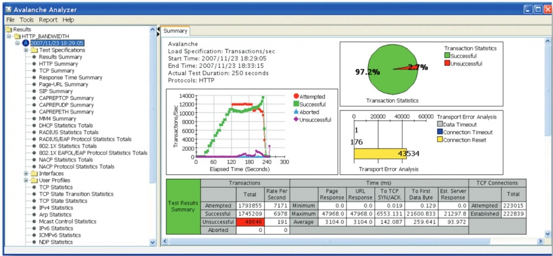Open DHCP Statistics Totals
This screenshot has width=553, height=256.
[66, 125]
